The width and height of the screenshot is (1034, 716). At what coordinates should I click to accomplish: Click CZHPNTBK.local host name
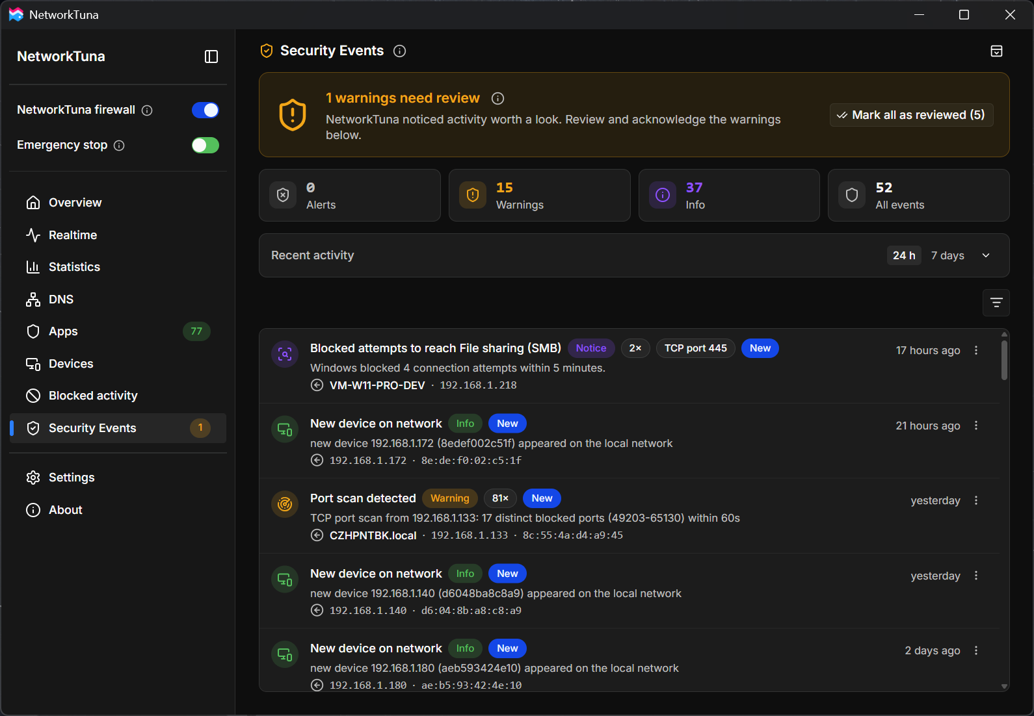point(373,535)
